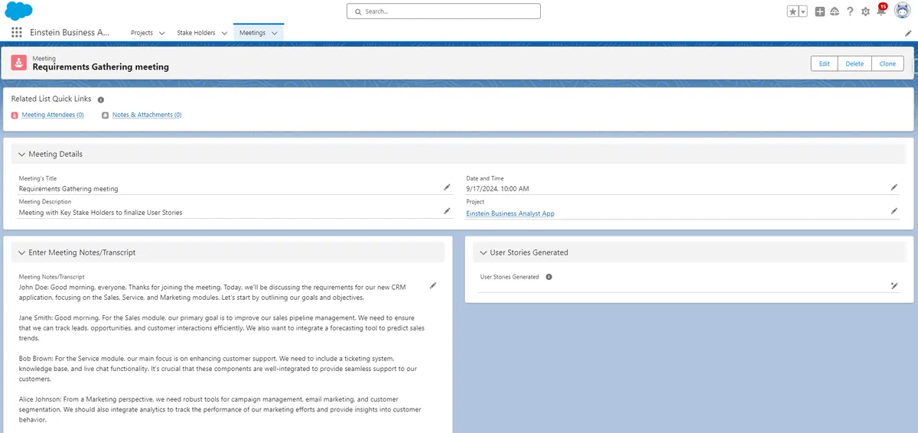Click the edit navigation pencil icon
The width and height of the screenshot is (918, 433).
[908, 34]
